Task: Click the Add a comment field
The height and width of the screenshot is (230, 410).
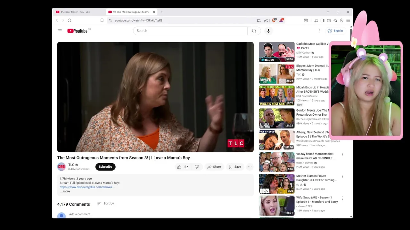Action: (x=80, y=214)
